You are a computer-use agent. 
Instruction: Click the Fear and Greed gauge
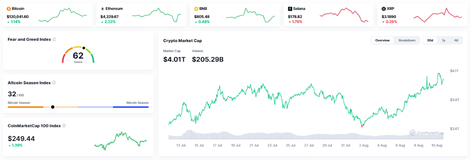[78, 55]
